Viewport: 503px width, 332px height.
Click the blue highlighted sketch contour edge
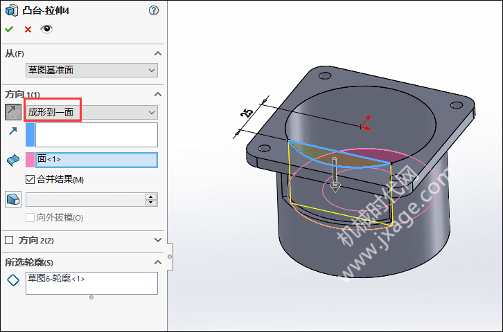(339, 153)
